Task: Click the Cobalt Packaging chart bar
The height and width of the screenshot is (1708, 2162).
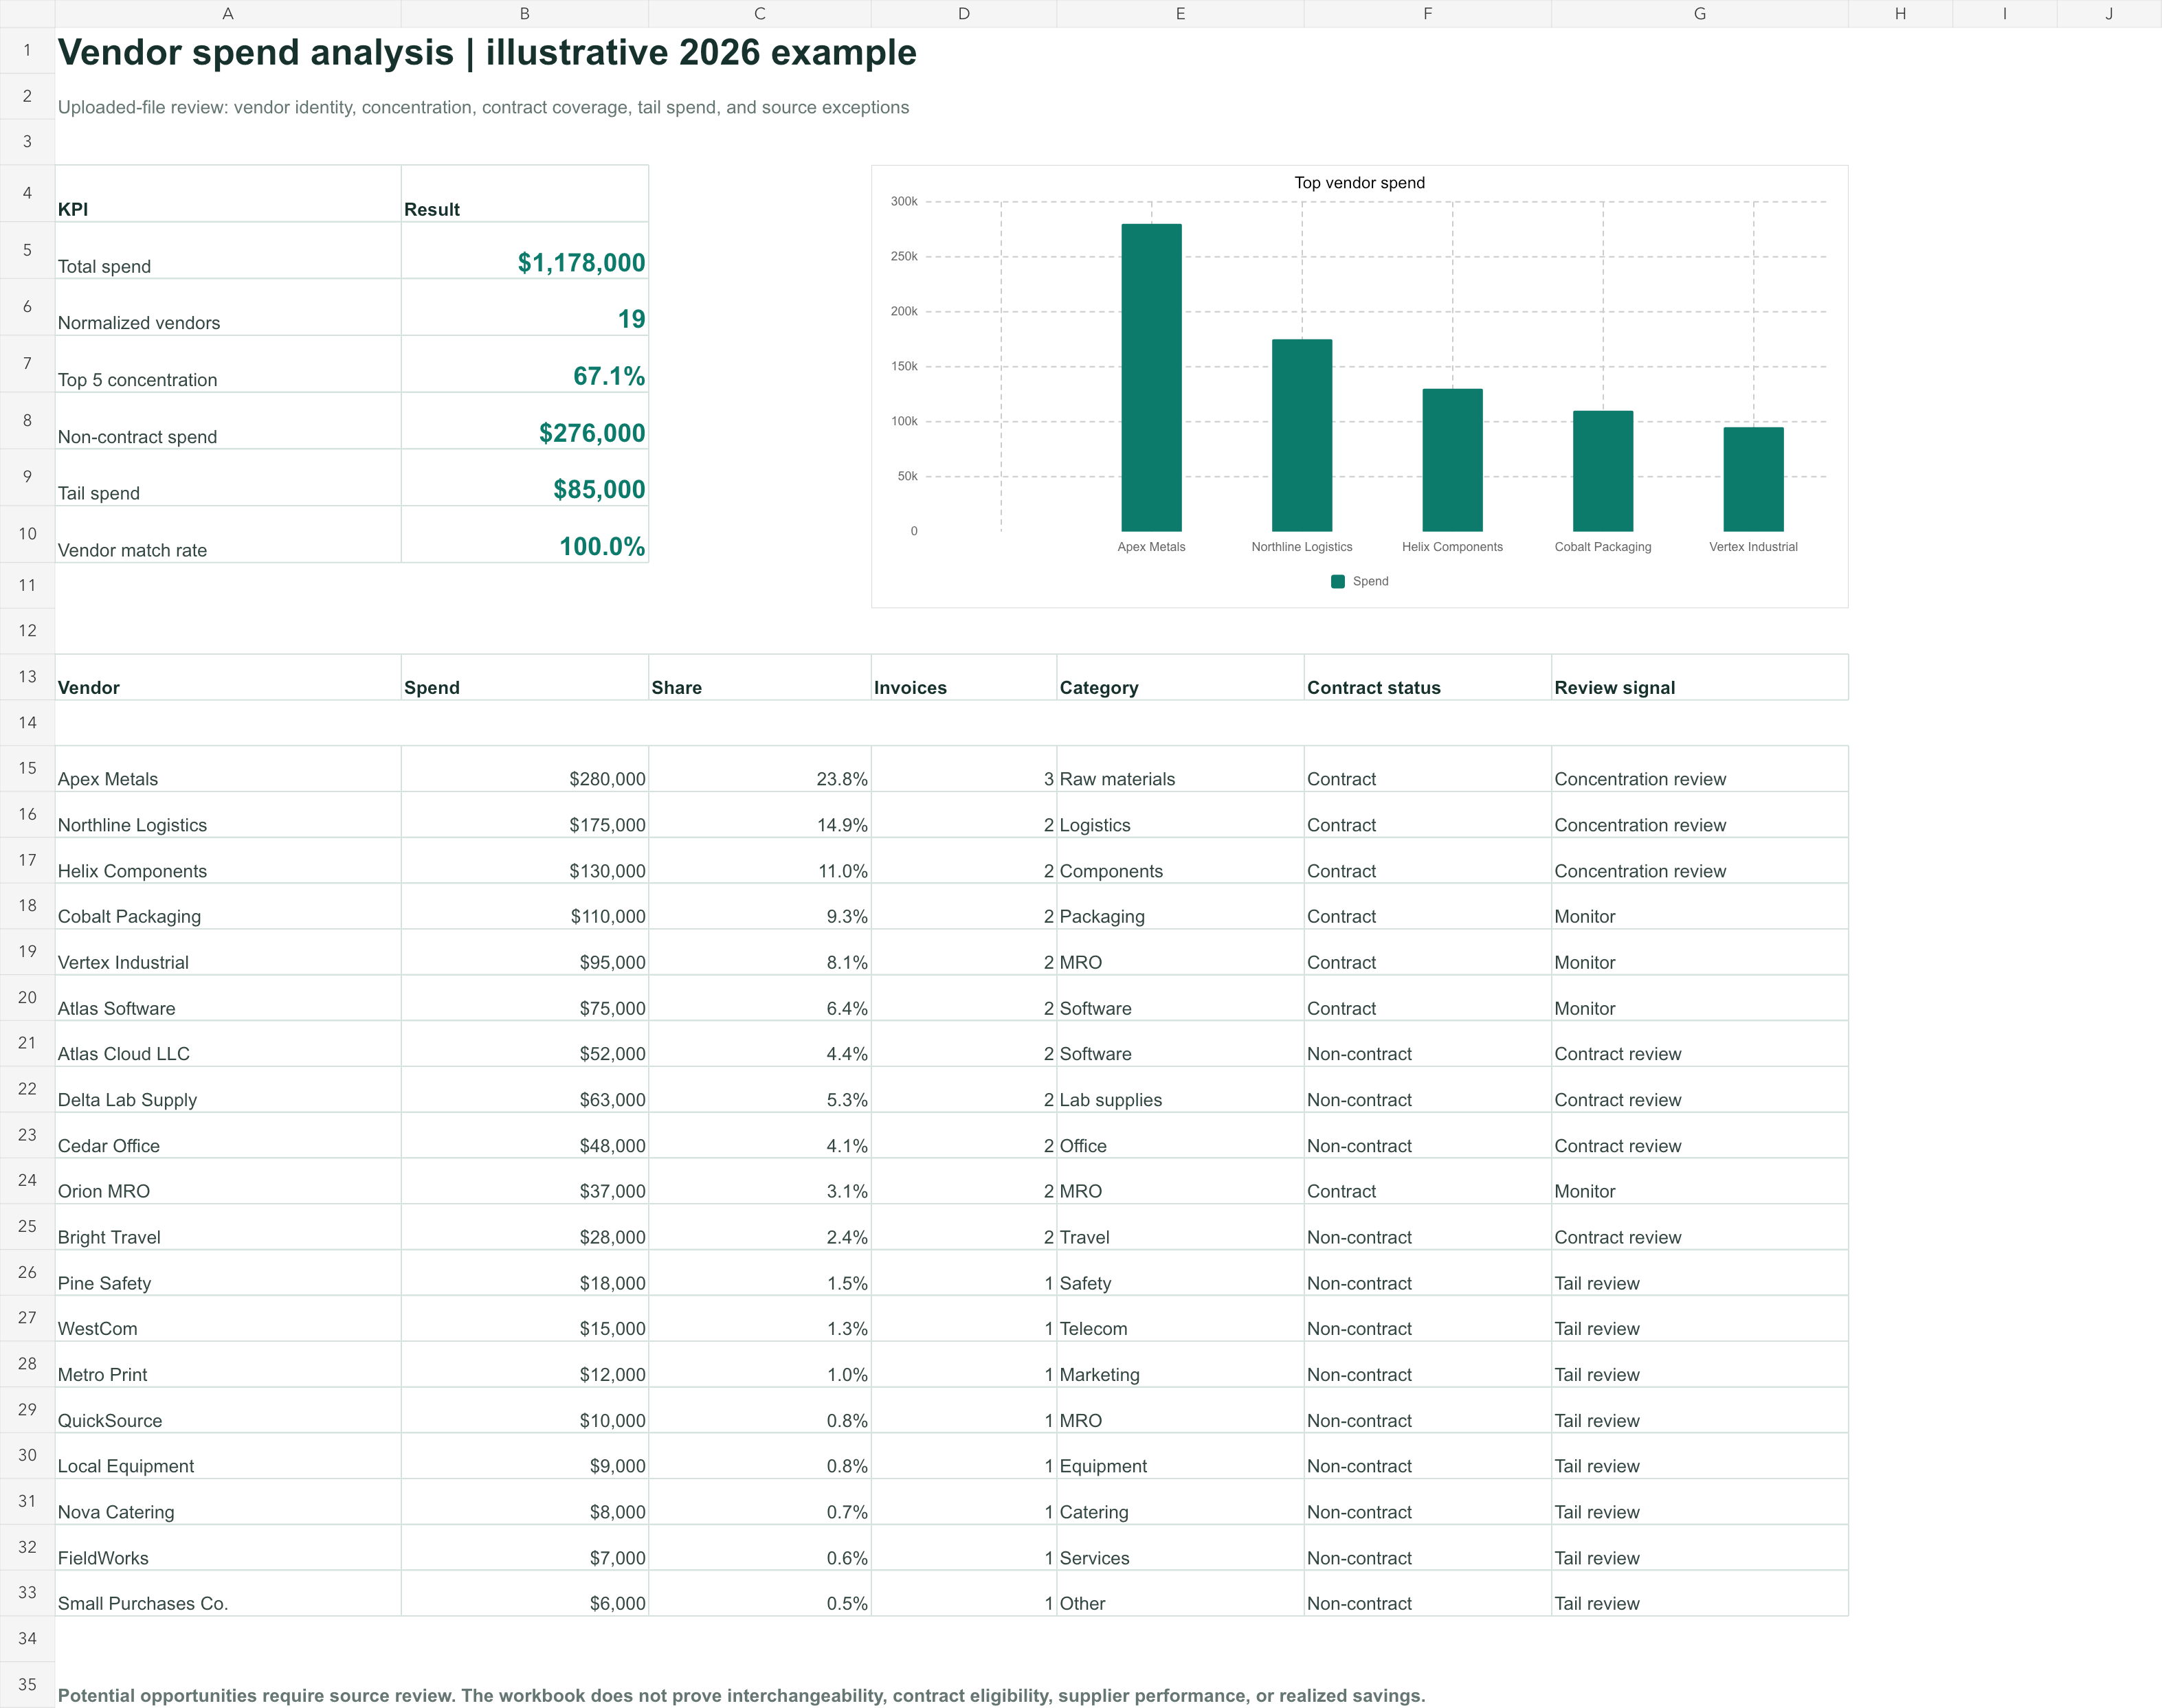Action: (x=1603, y=471)
